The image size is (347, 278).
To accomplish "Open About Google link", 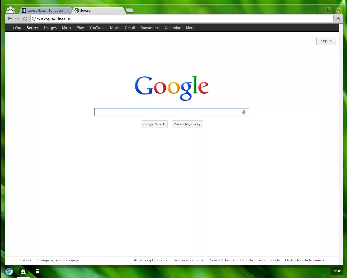I will (x=269, y=260).
